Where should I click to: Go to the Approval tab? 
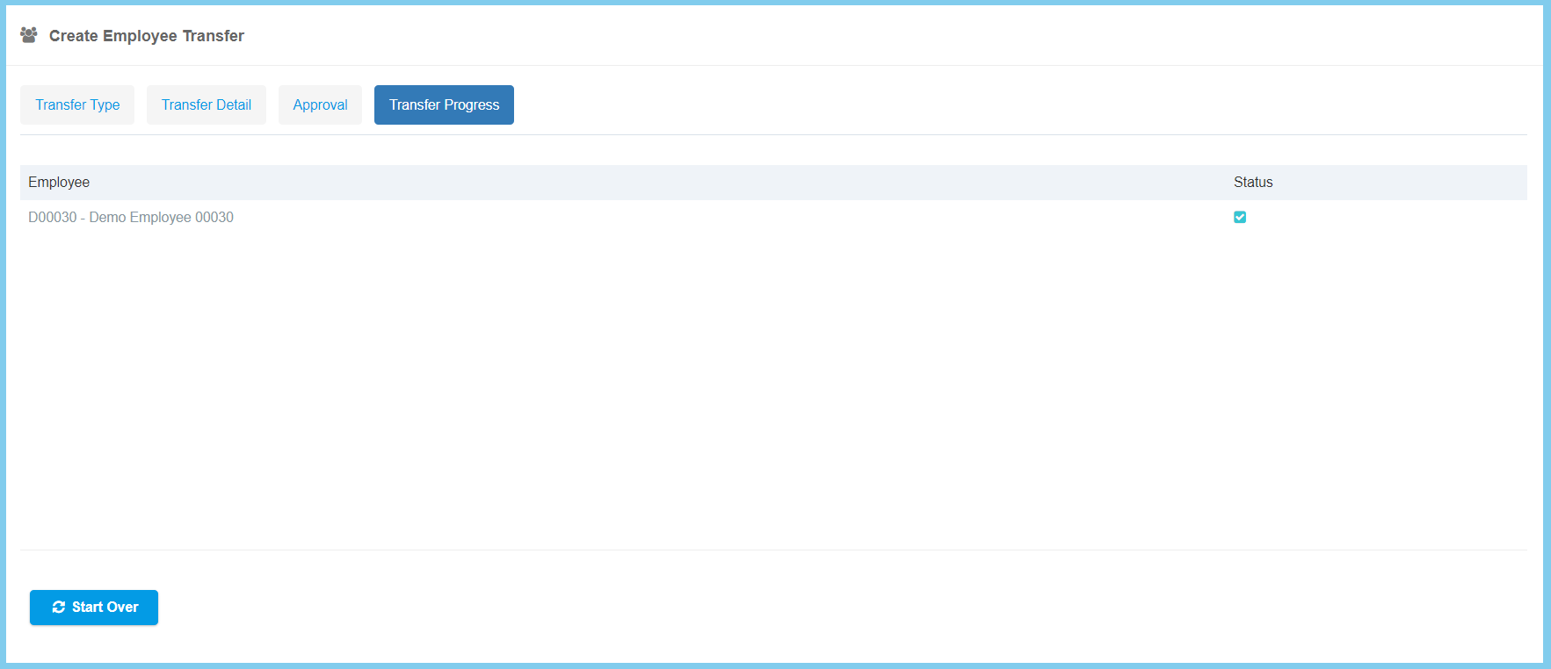320,104
